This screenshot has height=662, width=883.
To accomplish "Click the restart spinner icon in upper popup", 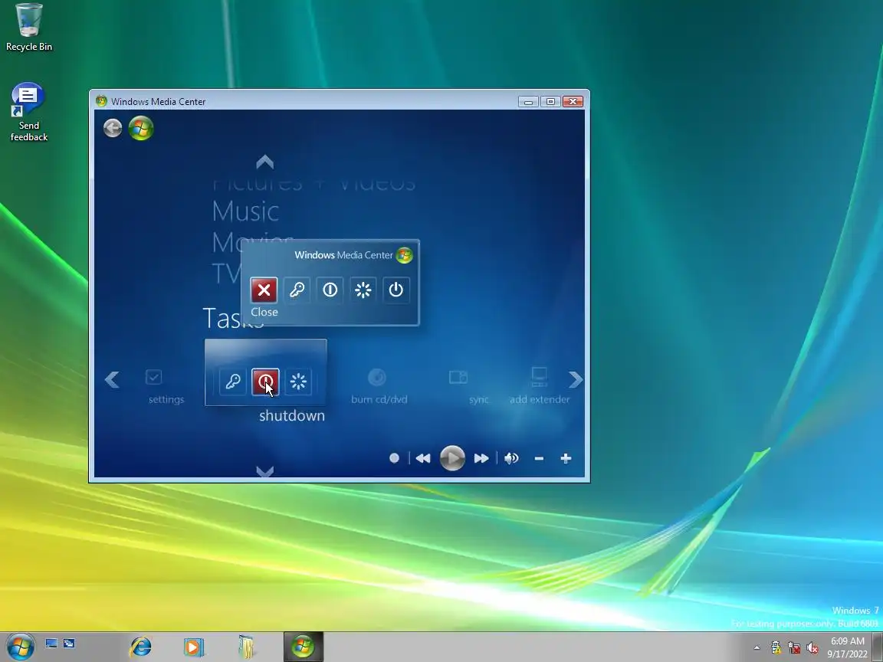I will pos(363,290).
